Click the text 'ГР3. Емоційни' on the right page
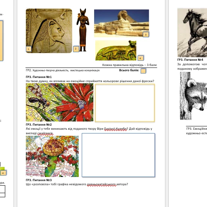 pos(196,129)
